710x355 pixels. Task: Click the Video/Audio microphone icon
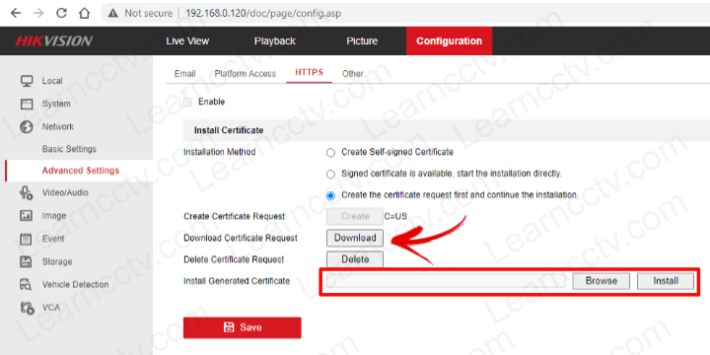[27, 193]
